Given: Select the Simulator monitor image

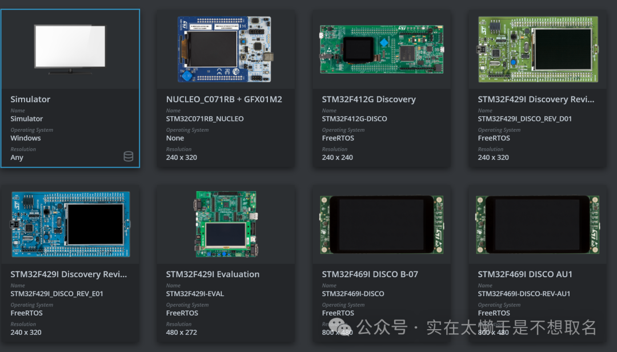Looking at the screenshot, I should click(70, 49).
